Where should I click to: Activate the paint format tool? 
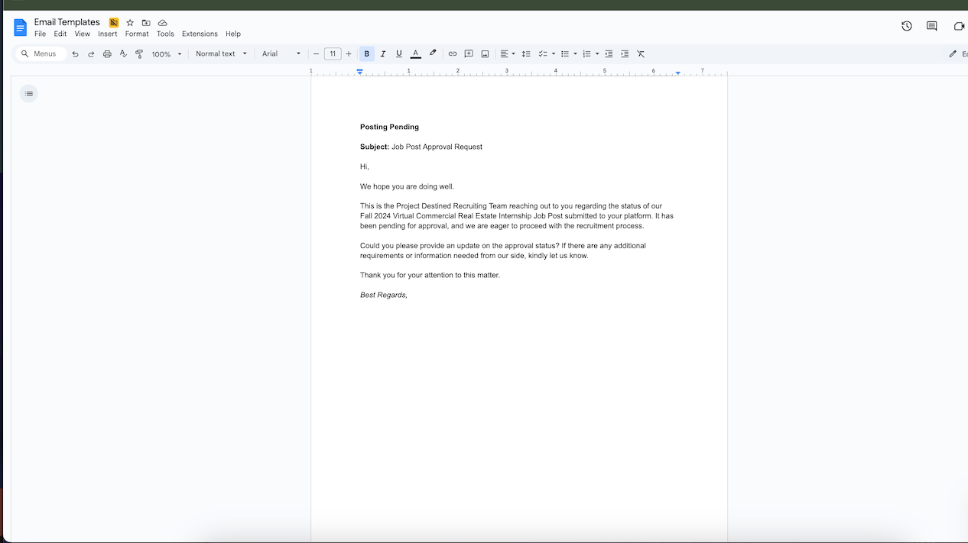pyautogui.click(x=139, y=54)
